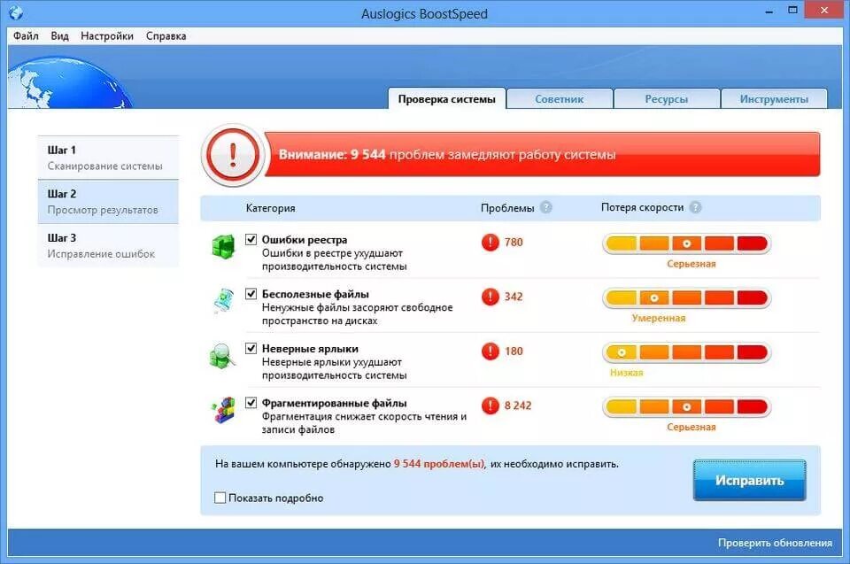
Task: Uncheck Бесполезные файлы checkbox
Action: pos(251,293)
